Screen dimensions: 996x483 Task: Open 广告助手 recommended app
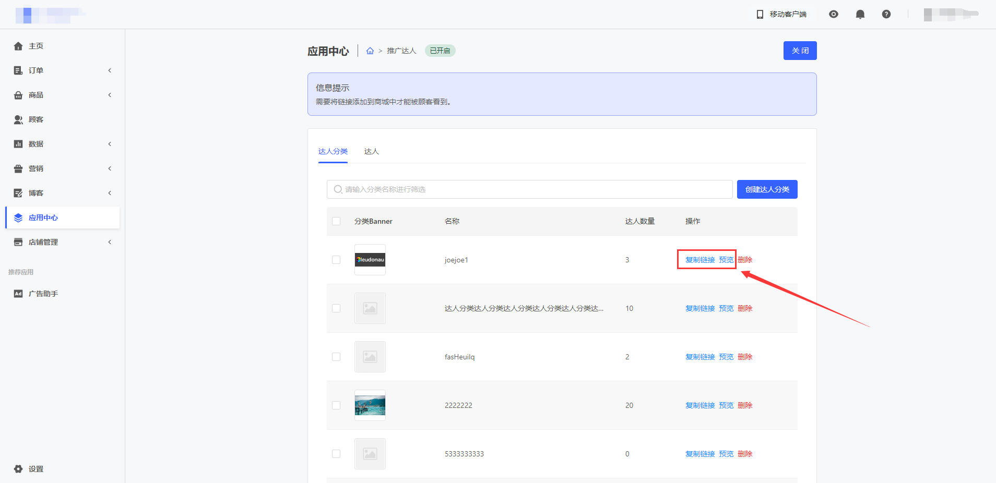pyautogui.click(x=63, y=294)
